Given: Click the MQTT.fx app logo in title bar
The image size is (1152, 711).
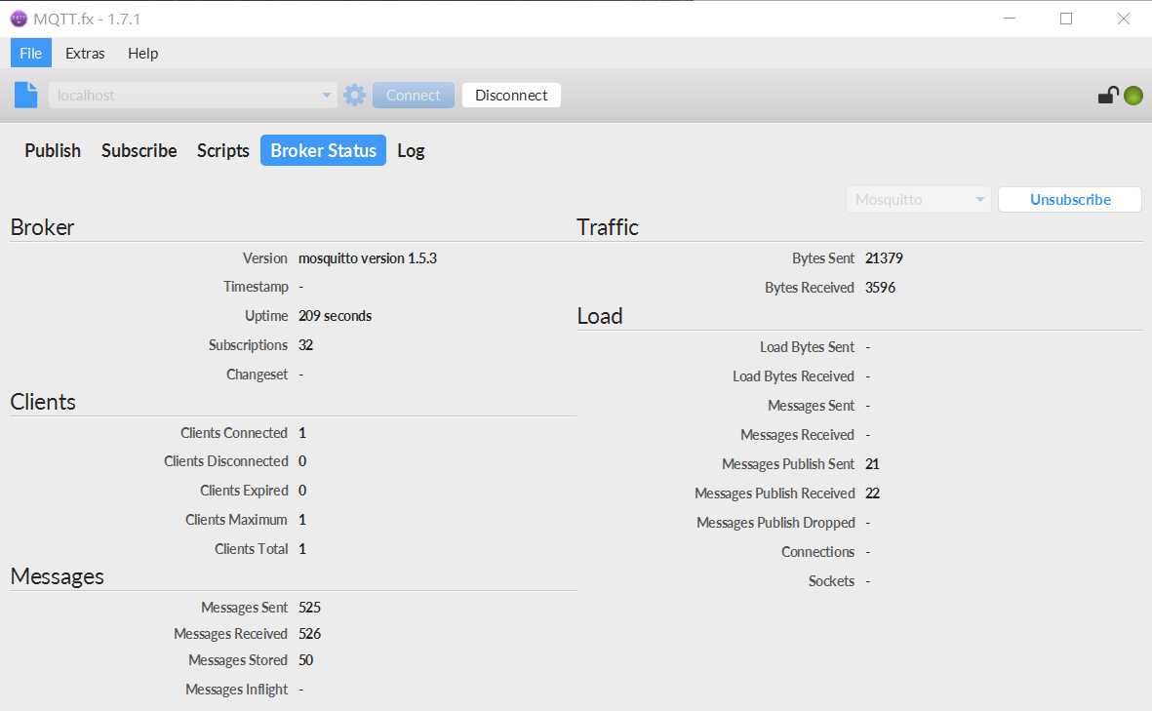Looking at the screenshot, I should [19, 20].
